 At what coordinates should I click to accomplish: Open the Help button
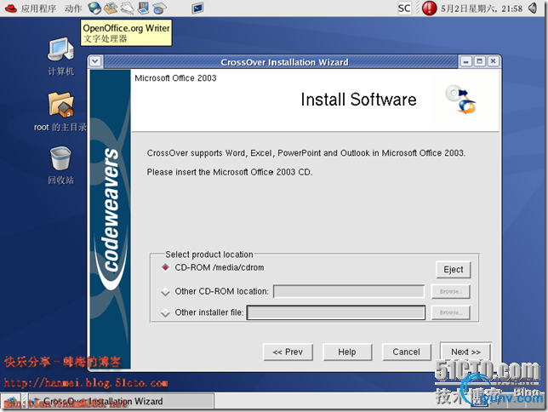pos(347,352)
